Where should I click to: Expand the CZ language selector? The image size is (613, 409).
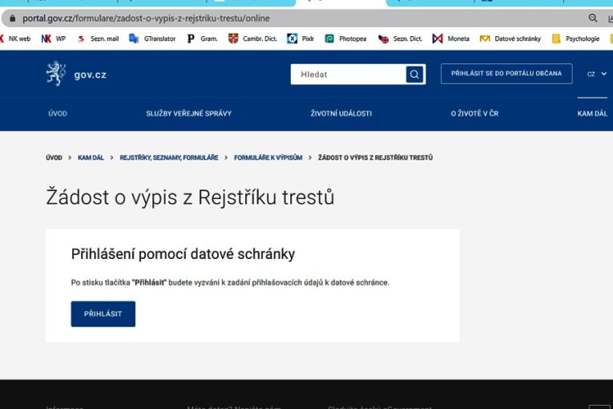595,74
